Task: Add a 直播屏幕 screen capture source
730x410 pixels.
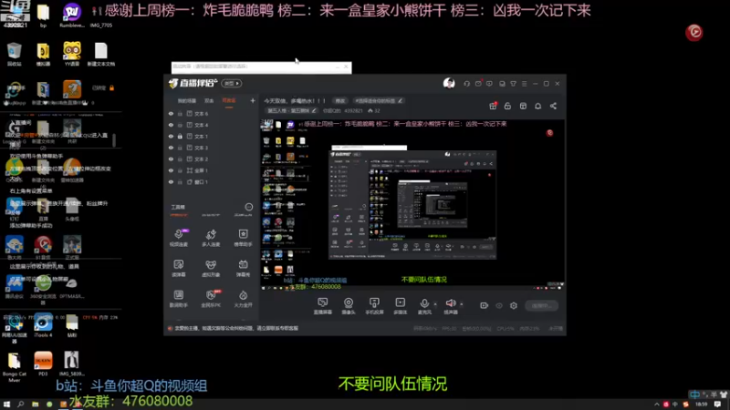Action: click(x=323, y=306)
